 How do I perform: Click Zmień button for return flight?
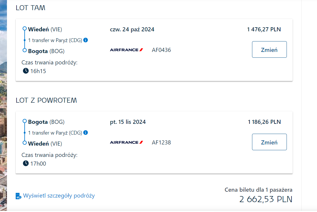pos(269,142)
